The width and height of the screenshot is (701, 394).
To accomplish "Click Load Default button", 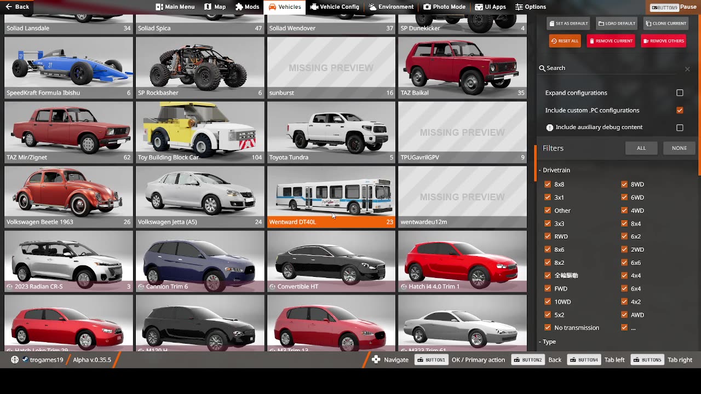I will coord(617,24).
